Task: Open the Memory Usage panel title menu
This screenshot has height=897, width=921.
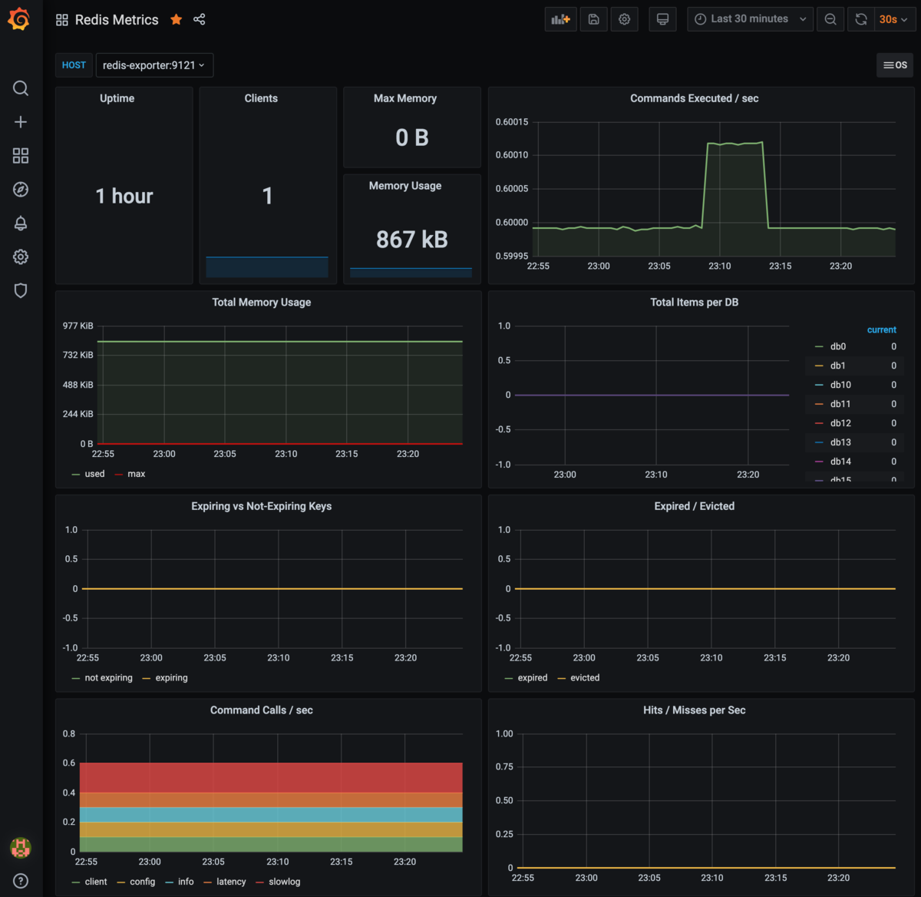Action: (405, 186)
